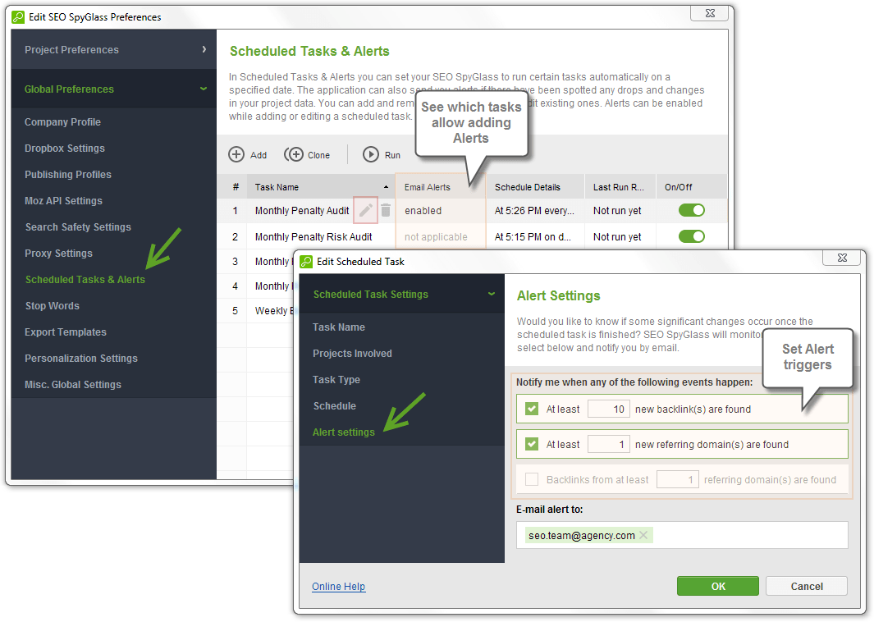Go to Projects Involved step

(x=352, y=354)
